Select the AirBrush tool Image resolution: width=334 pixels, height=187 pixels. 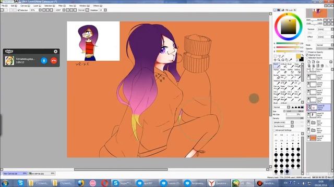tap(283, 65)
